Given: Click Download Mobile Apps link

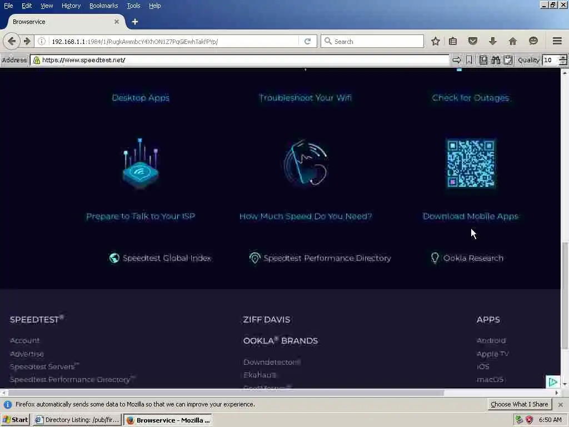Looking at the screenshot, I should pos(471,216).
